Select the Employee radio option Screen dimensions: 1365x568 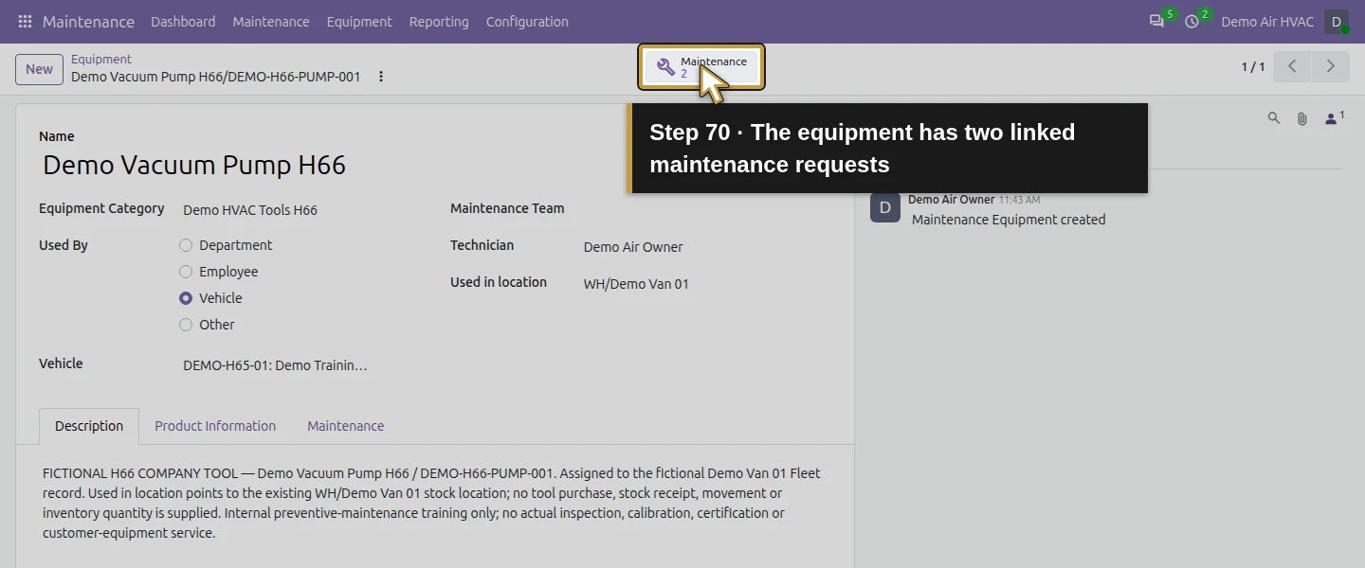(186, 272)
